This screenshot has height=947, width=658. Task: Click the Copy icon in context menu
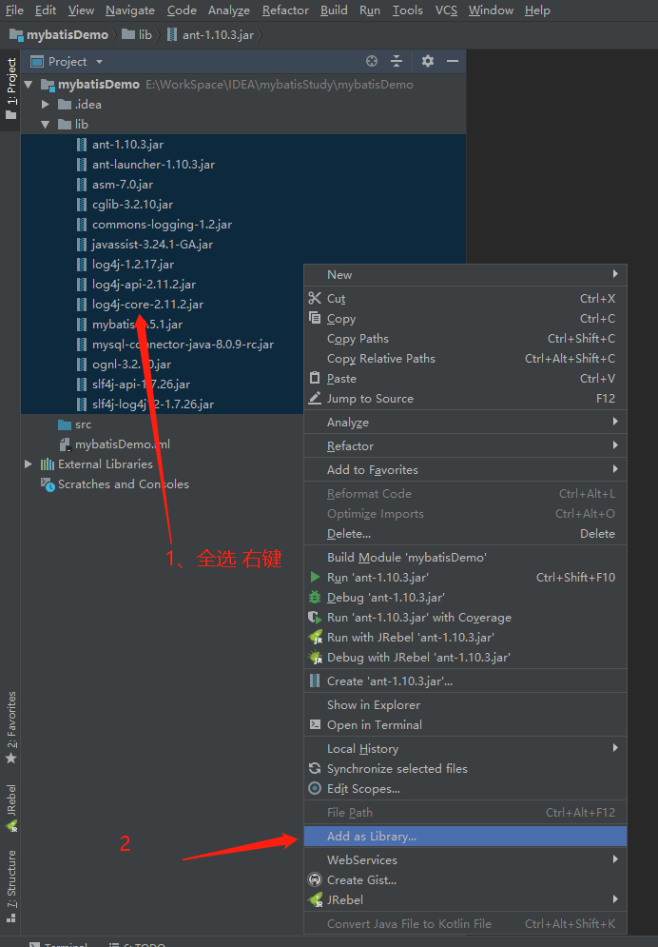coord(315,318)
